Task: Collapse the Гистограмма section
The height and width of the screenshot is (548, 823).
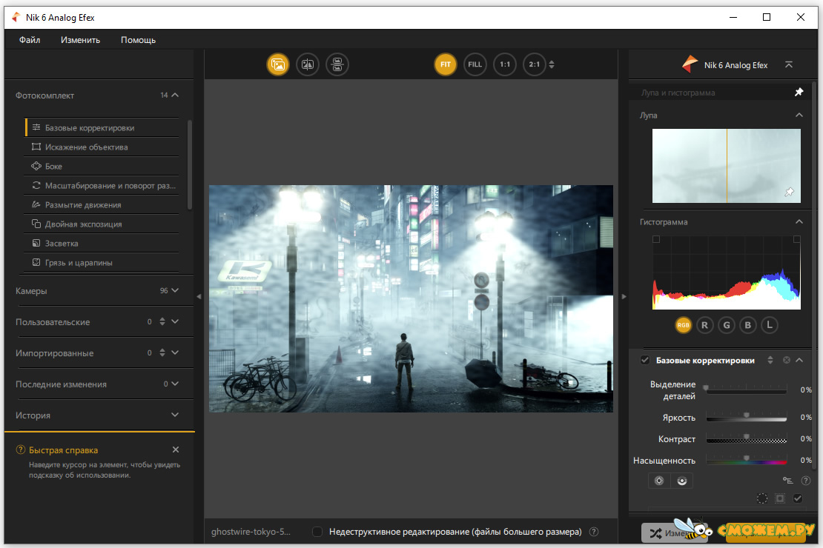Action: point(799,222)
